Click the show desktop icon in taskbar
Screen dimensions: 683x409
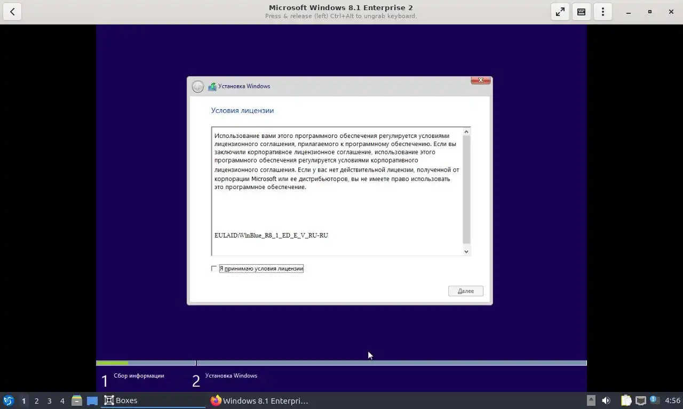tap(92, 400)
